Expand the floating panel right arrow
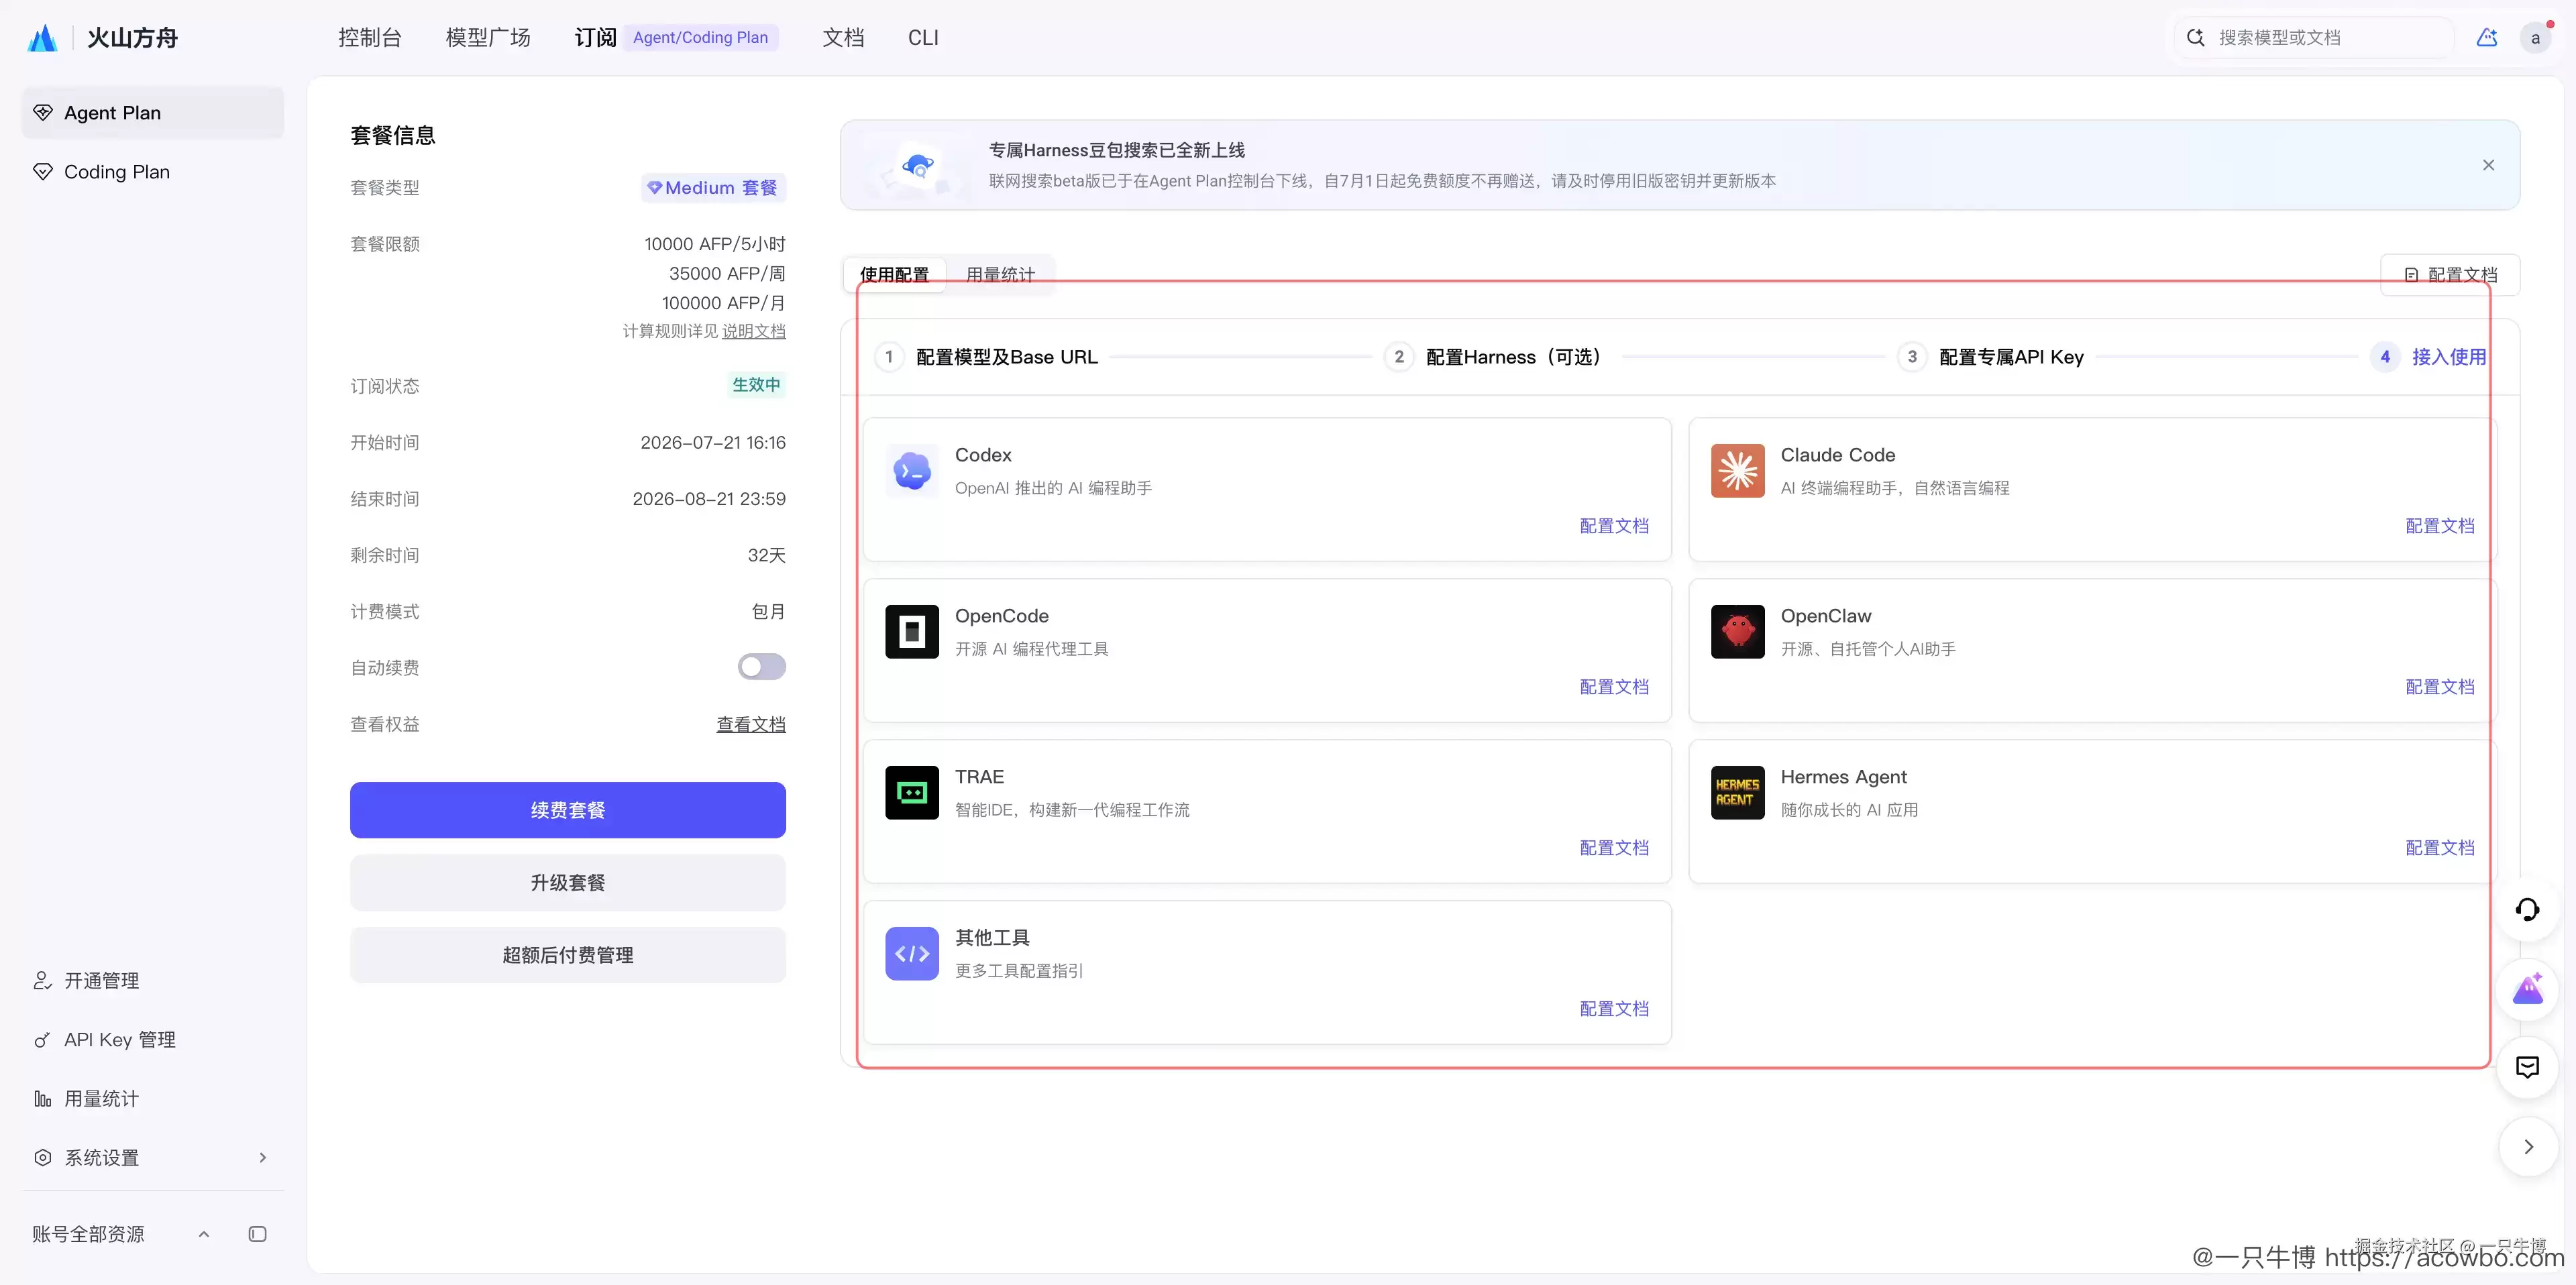 point(2527,1147)
